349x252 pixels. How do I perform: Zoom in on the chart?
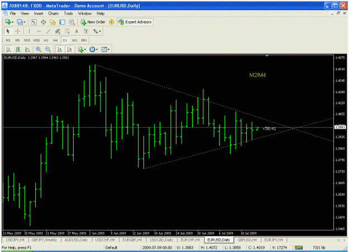click(39, 49)
